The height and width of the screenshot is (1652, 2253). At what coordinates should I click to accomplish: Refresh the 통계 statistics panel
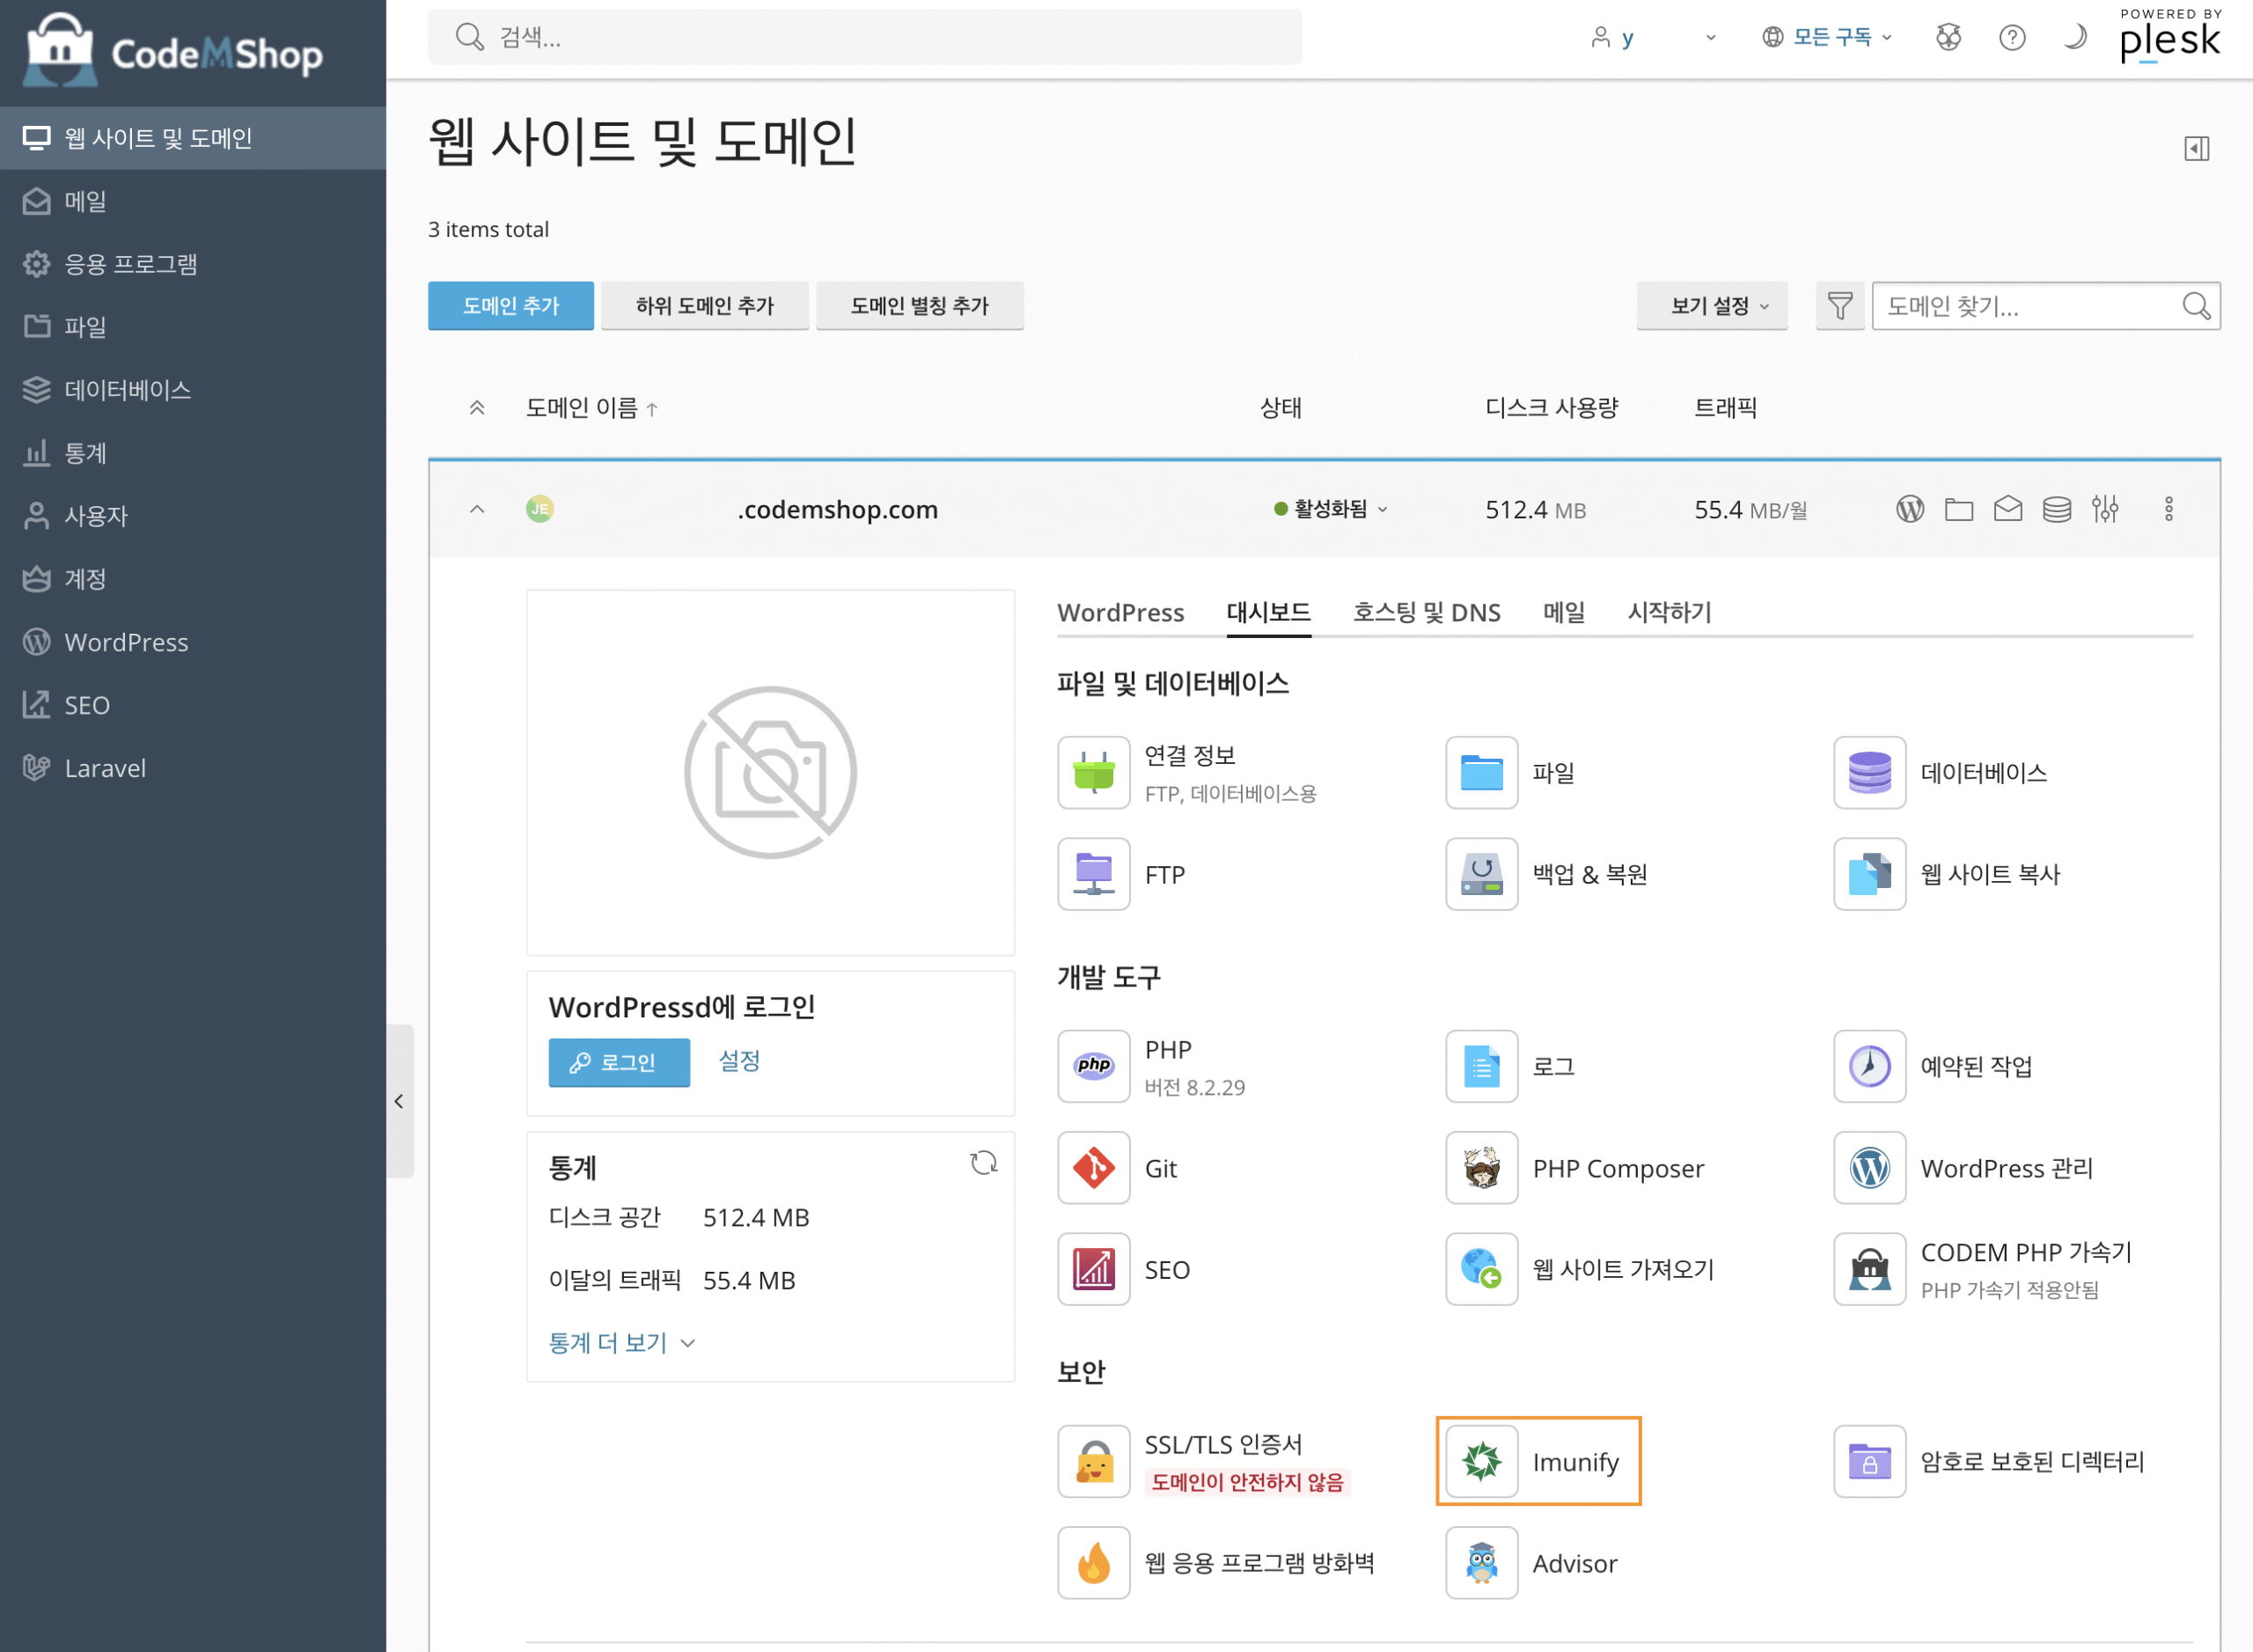point(983,1162)
